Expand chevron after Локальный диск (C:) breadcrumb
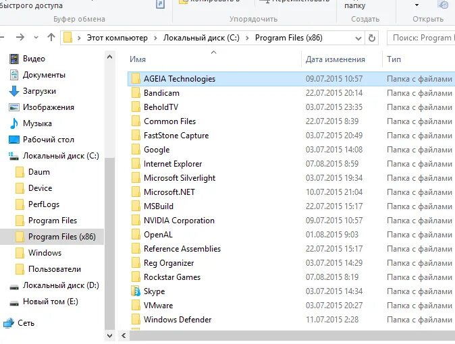This screenshot has width=455, height=344. click(x=247, y=38)
